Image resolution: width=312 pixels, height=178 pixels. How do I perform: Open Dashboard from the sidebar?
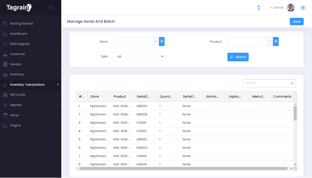[x=18, y=34]
